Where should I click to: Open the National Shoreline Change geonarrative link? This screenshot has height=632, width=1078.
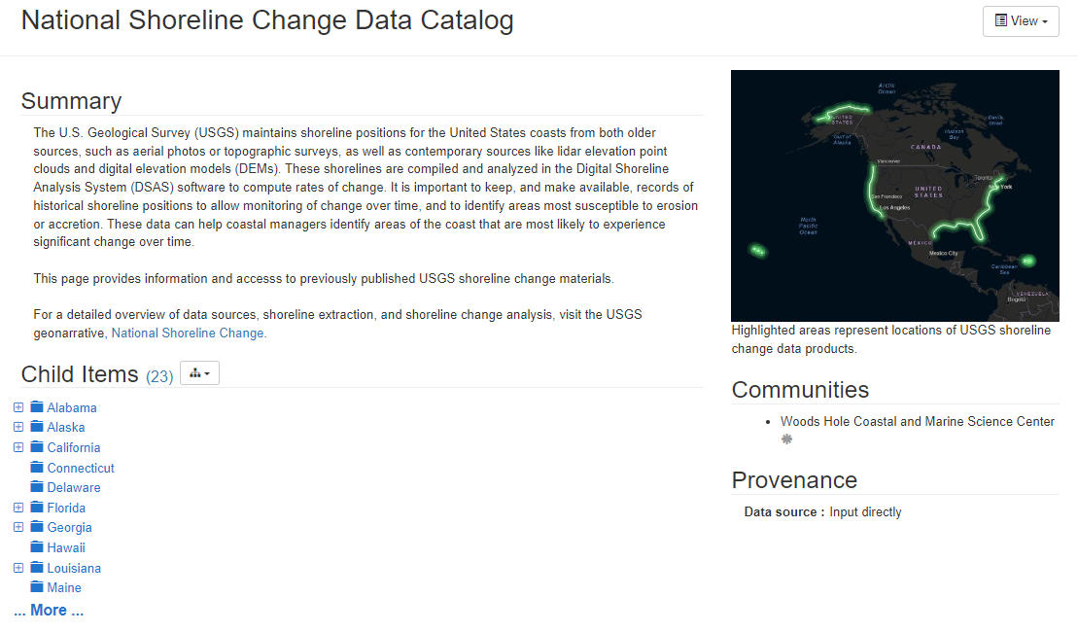click(x=189, y=333)
